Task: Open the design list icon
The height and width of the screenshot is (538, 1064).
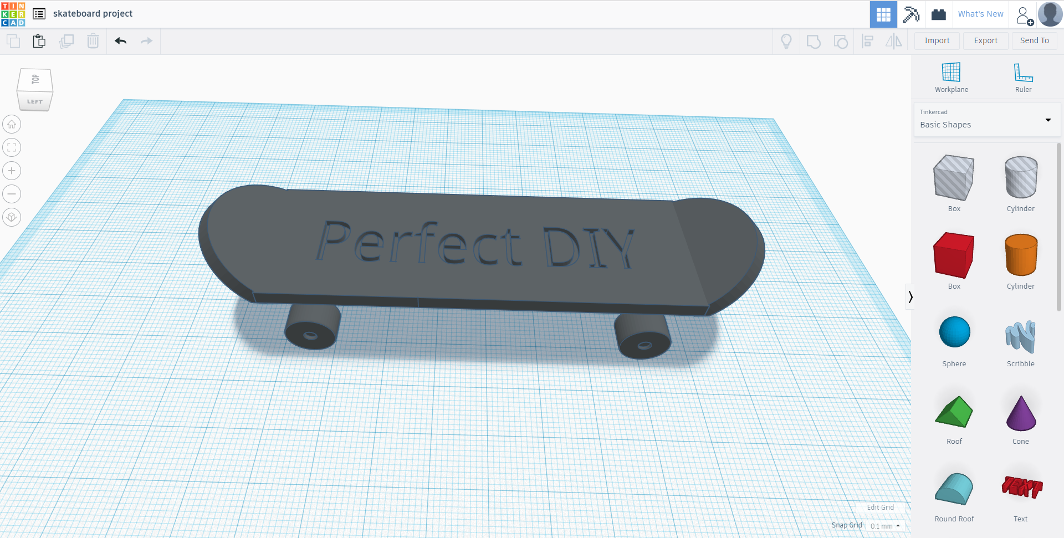Action: pos(39,14)
